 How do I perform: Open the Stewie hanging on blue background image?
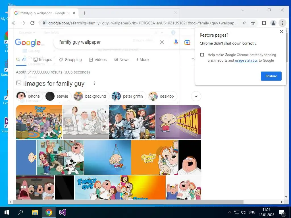[x=107, y=157]
